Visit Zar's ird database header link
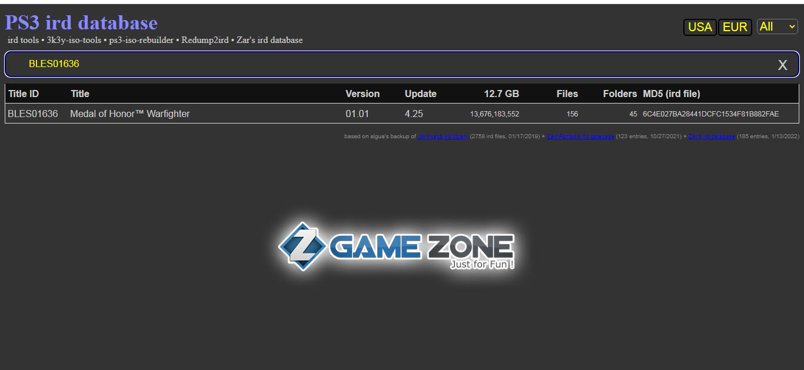804x370 pixels. 270,41
